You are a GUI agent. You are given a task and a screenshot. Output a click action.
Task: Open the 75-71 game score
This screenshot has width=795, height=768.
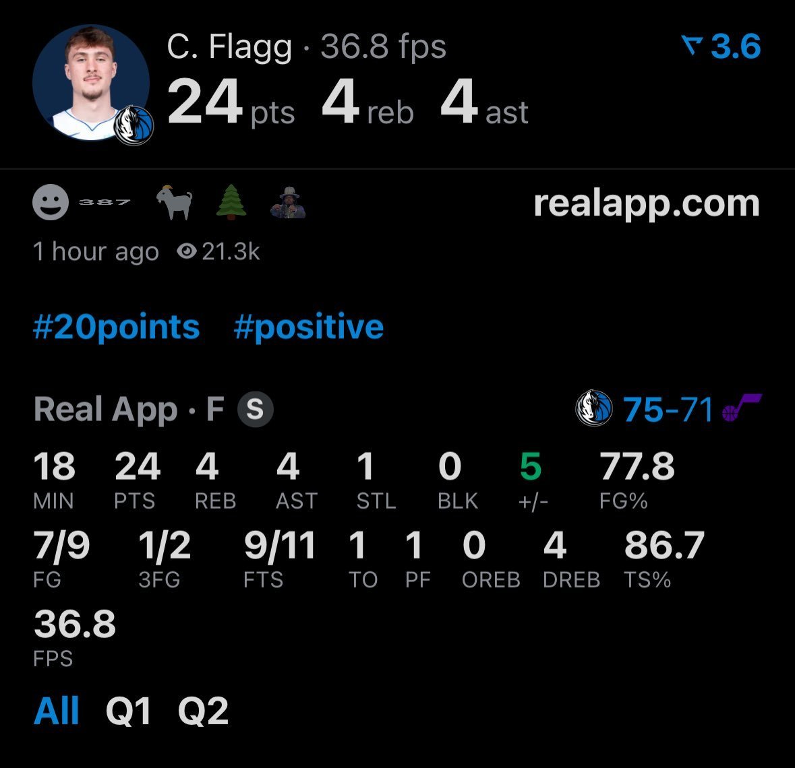tap(668, 410)
